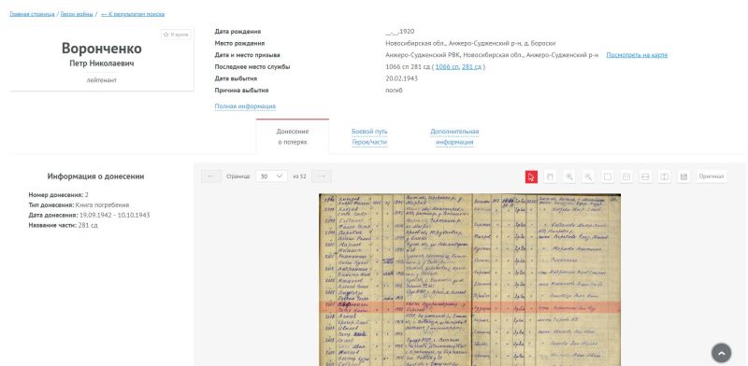Open the page number dropdown

271,176
